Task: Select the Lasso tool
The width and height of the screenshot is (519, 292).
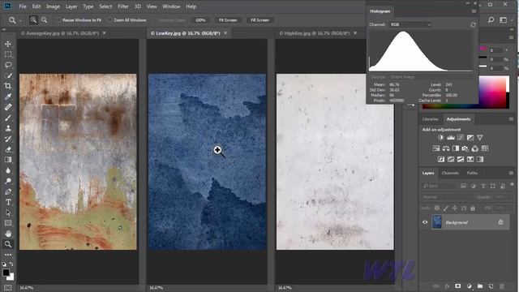Action: point(8,65)
